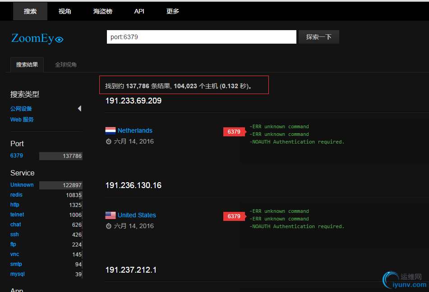Click the result summary text 137,786 条结果
Screen dimensions: 429x292
click(148, 86)
